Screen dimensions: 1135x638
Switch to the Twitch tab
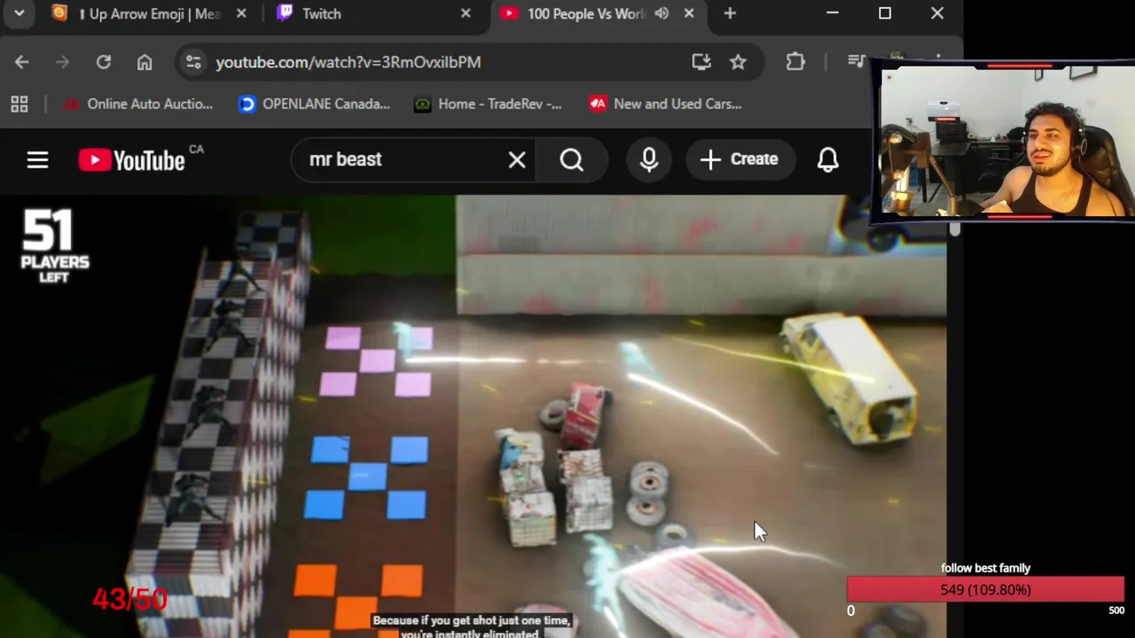pyautogui.click(x=373, y=13)
